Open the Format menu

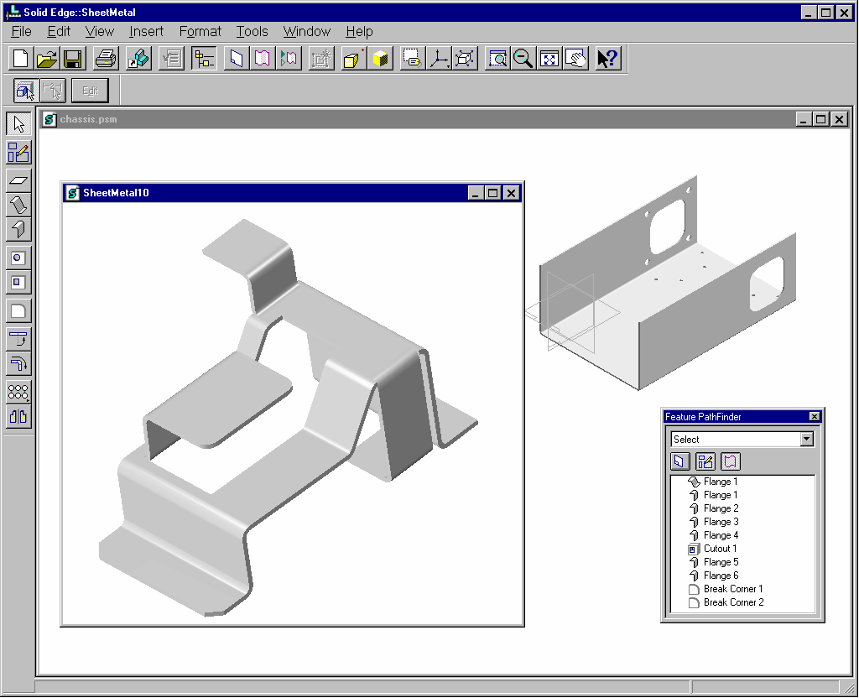point(200,31)
